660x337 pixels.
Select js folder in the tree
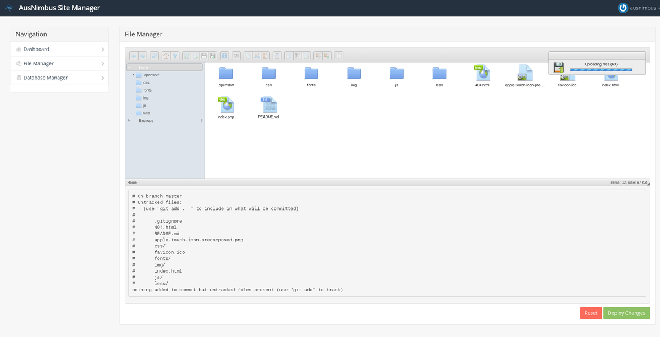(144, 106)
